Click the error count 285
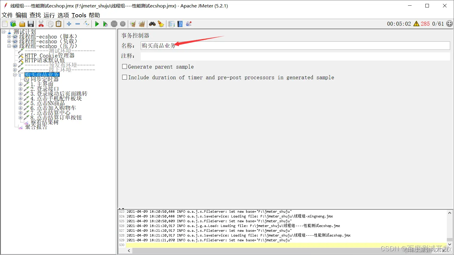Image resolution: width=454 pixels, height=255 pixels. click(425, 24)
